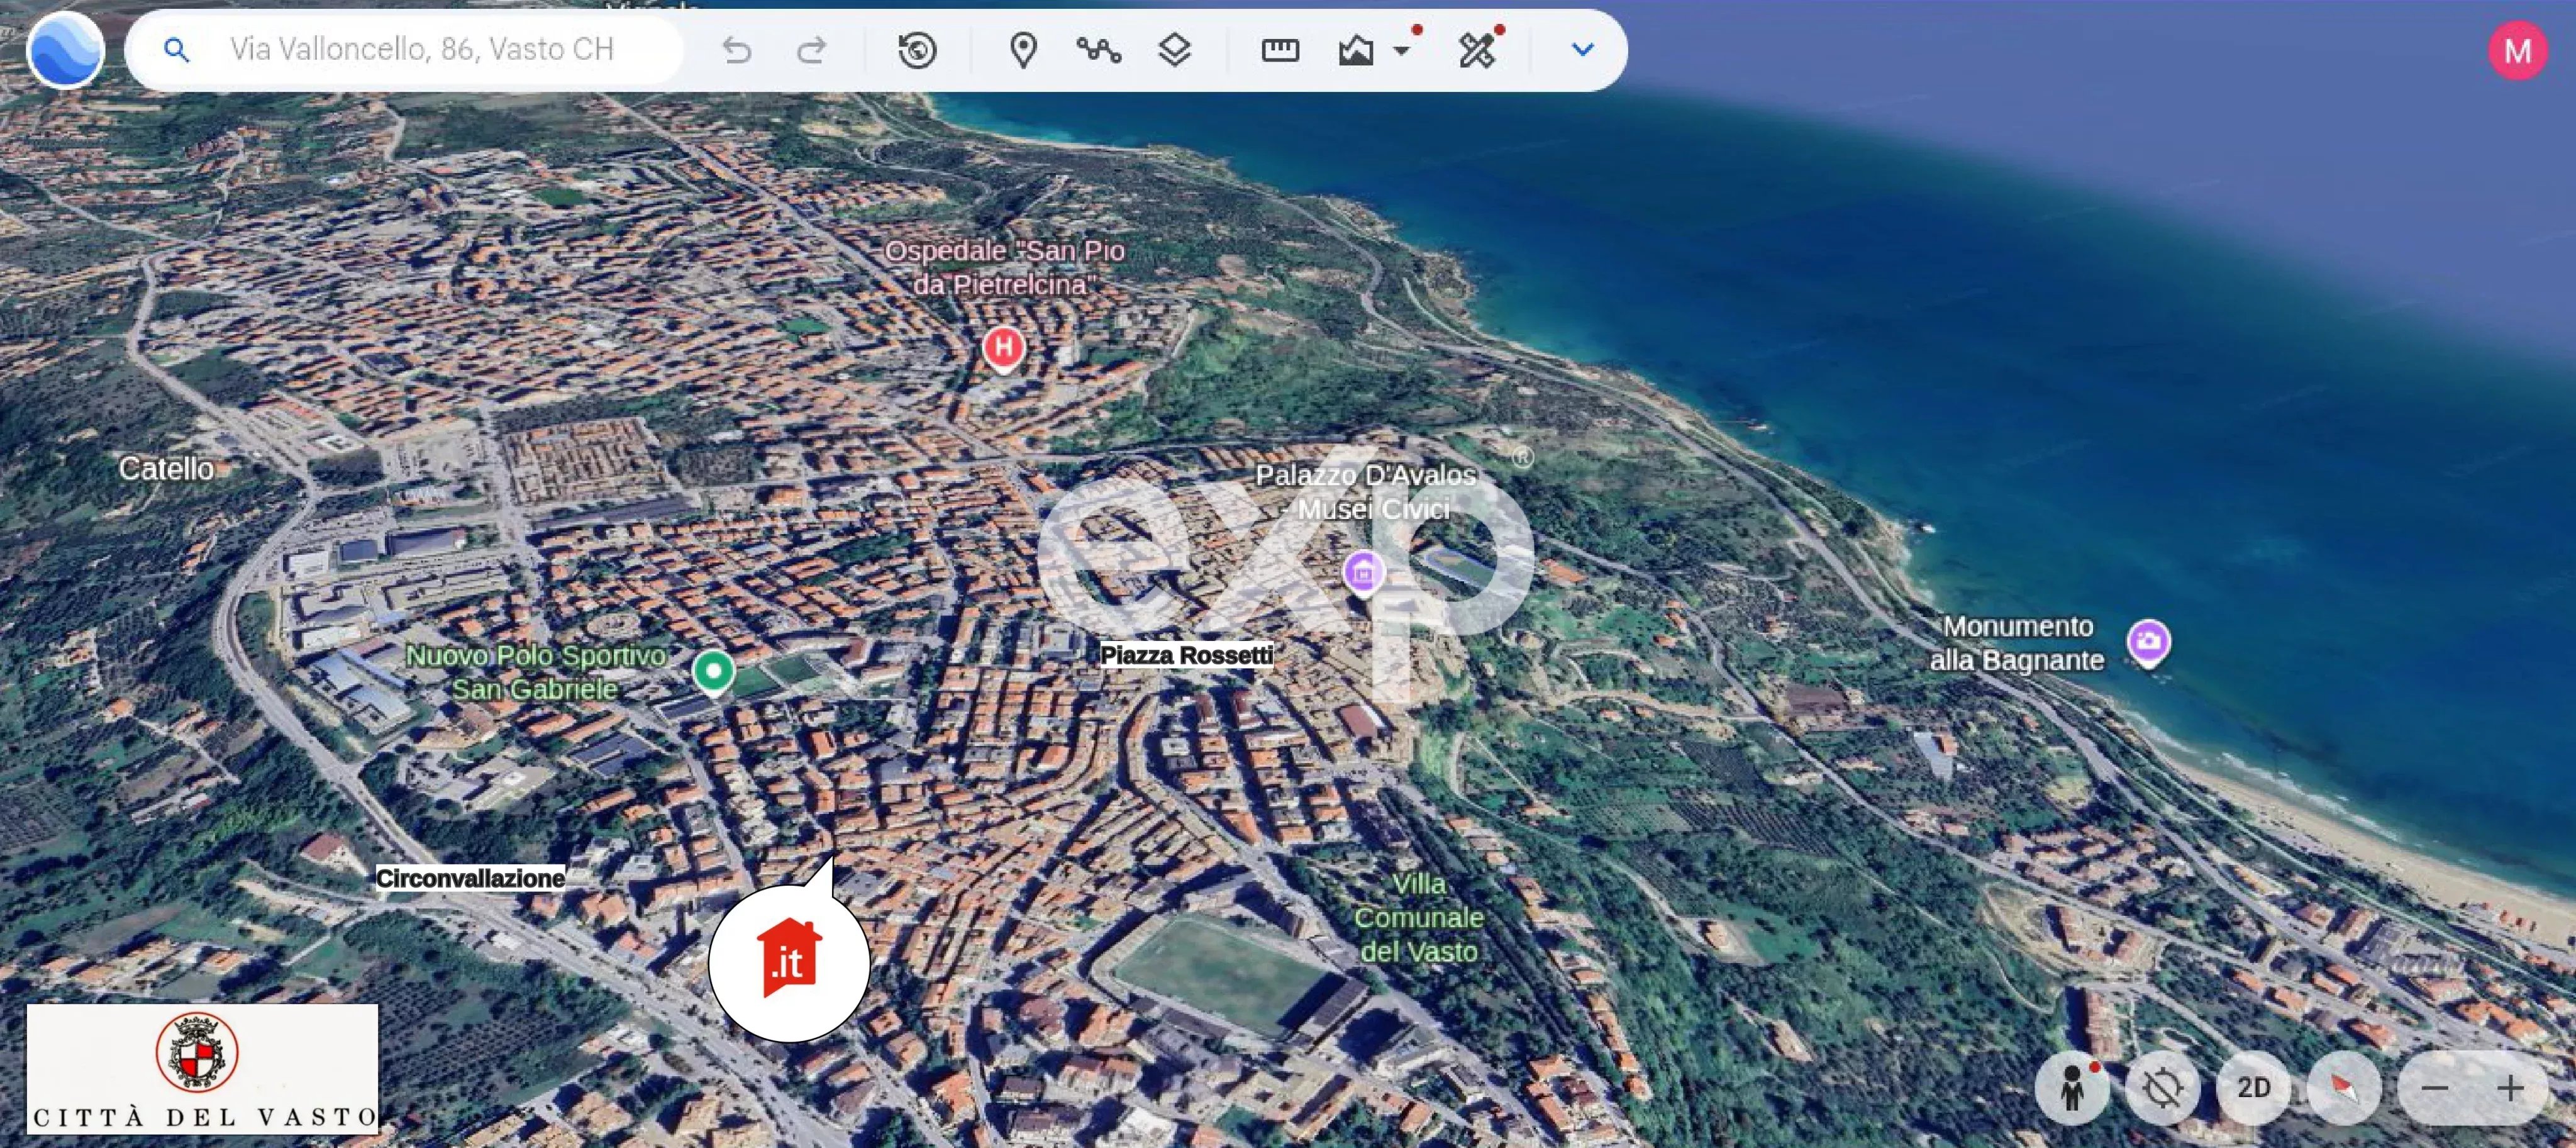Screen dimensions: 2576x1148
Task: Open the Google Earth logo menu
Action: click(65, 50)
